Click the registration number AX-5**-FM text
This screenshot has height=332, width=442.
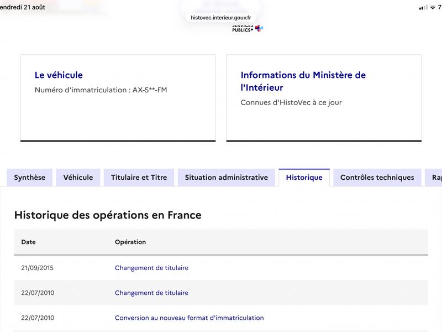click(x=150, y=90)
